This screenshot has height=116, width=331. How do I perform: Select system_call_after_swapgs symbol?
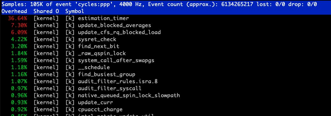[x=116, y=61]
